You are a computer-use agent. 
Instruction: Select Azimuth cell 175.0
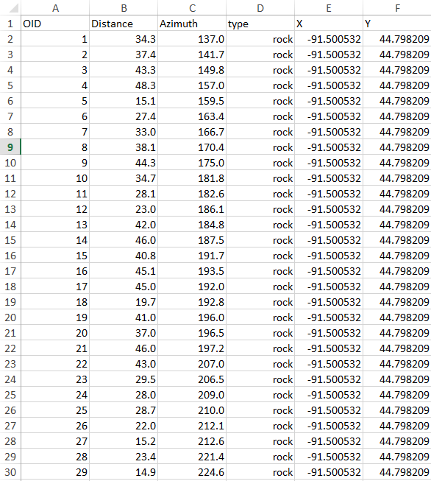[192, 163]
